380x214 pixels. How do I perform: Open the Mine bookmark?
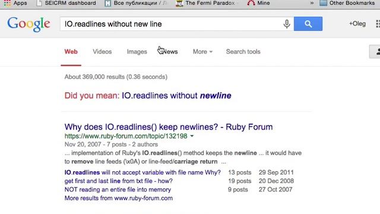[x=258, y=3]
